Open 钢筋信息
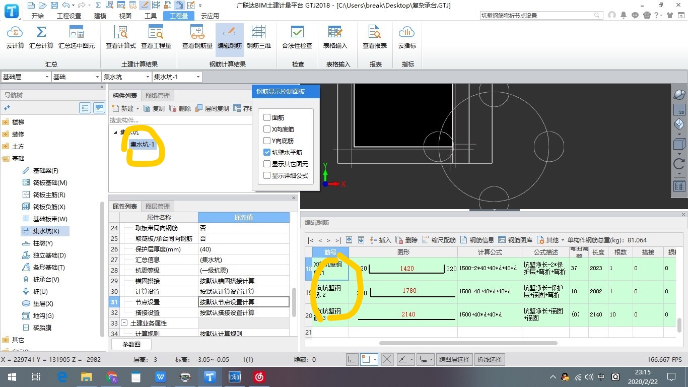Screen dimensions: 688x387 [477, 240]
